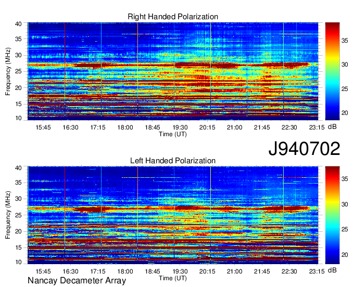Click the 15 MHz tick of right-handed plot

tap(18, 104)
